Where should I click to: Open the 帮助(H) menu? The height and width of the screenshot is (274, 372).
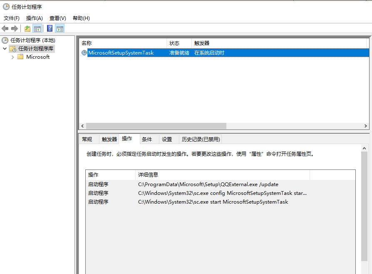click(x=81, y=18)
